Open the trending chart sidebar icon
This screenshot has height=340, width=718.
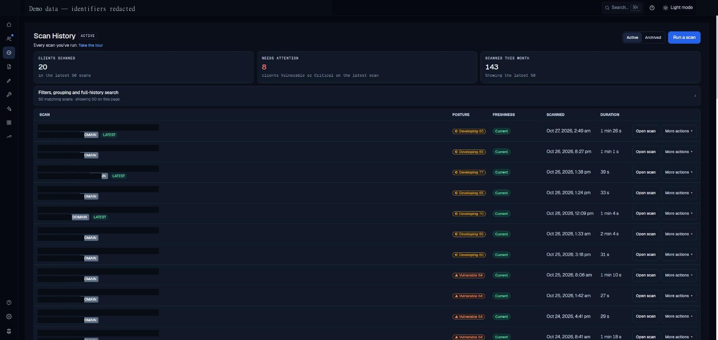9,137
